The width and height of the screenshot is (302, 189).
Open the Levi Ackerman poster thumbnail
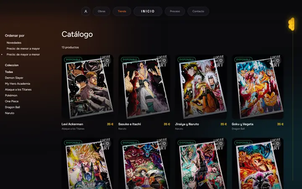87,87
